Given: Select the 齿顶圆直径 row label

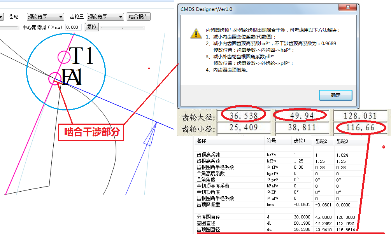Looking at the screenshot, I should click(x=208, y=229).
